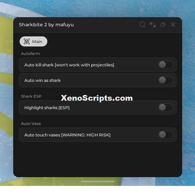Click the Auto Vase section heading
The height and width of the screenshot is (196, 195).
tap(31, 124)
